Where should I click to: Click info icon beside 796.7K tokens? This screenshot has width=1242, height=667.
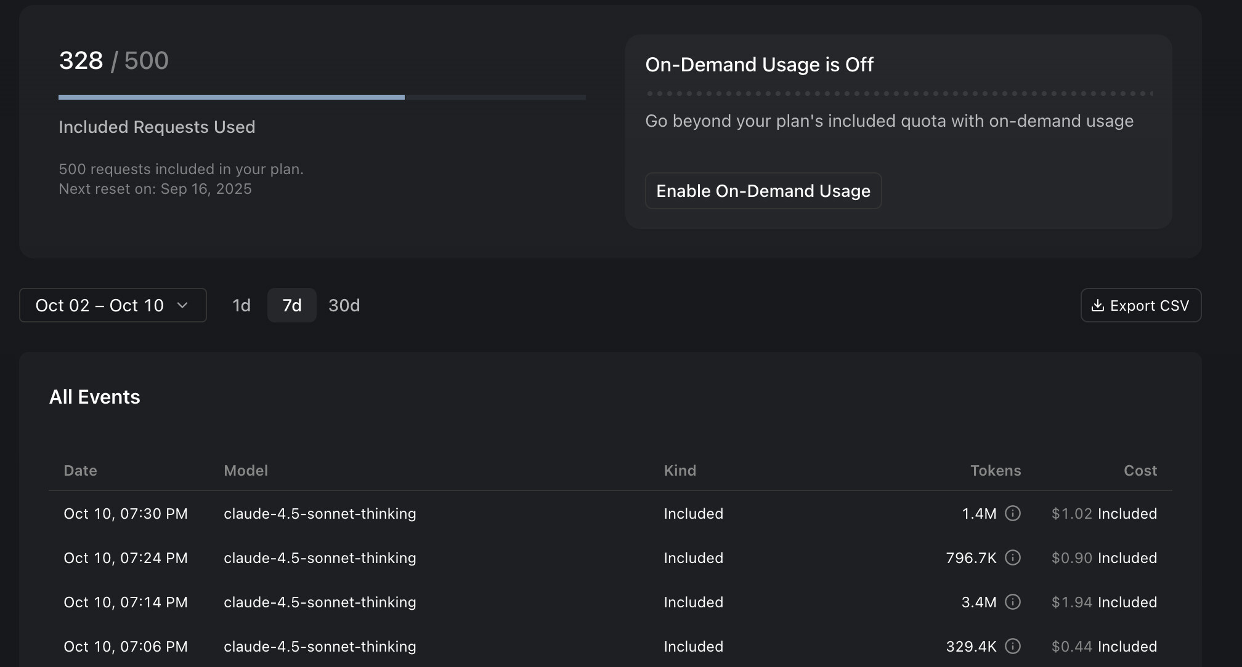click(1013, 557)
